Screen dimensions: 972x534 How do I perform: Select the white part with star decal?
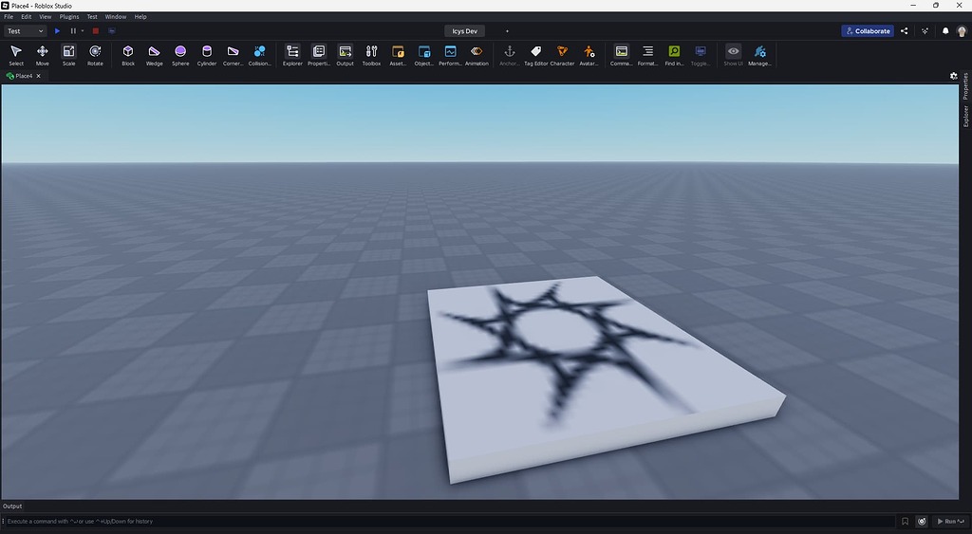coord(605,377)
